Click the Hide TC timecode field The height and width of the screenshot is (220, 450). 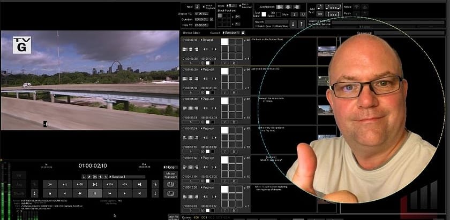201,25
